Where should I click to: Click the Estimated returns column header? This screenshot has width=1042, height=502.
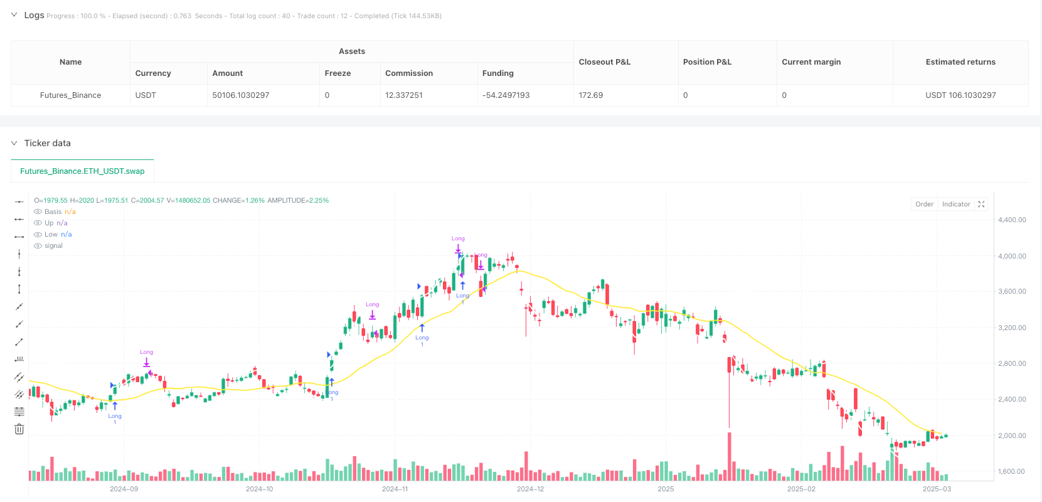coord(960,62)
